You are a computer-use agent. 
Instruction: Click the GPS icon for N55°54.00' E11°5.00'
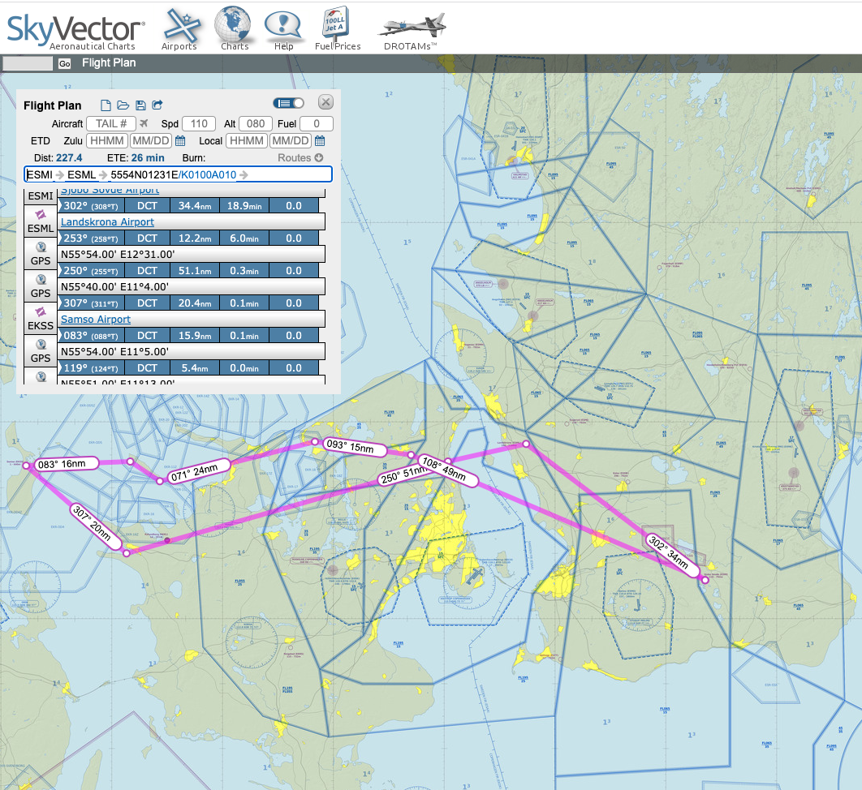[x=41, y=345]
